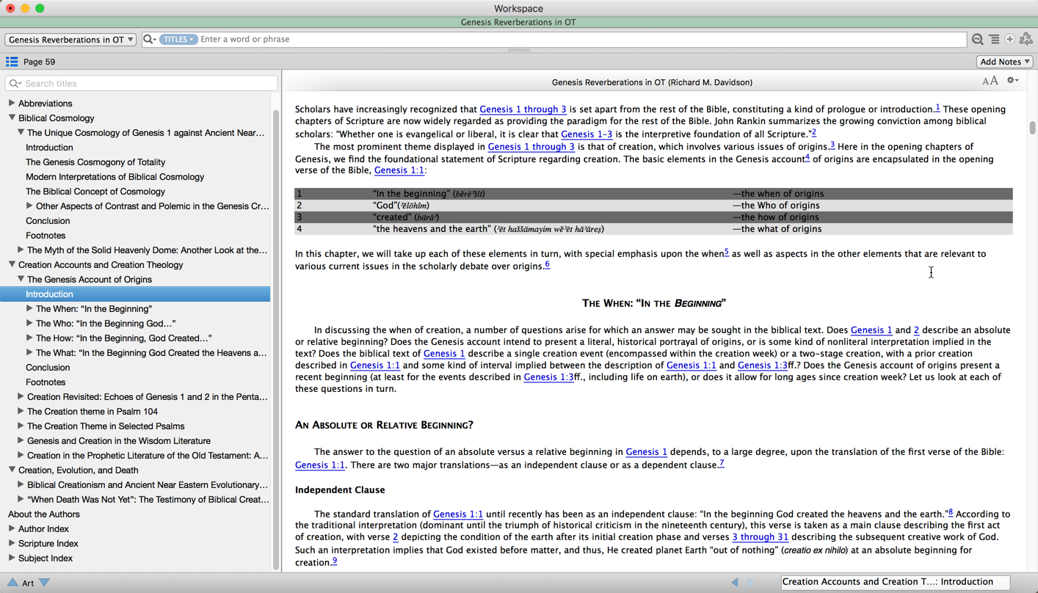1038x593 pixels.
Task: Click the recycle arrows icon in toolbar
Action: point(1026,40)
